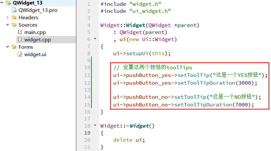
Task: Click the Headers folder icon
Action: point(14,17)
